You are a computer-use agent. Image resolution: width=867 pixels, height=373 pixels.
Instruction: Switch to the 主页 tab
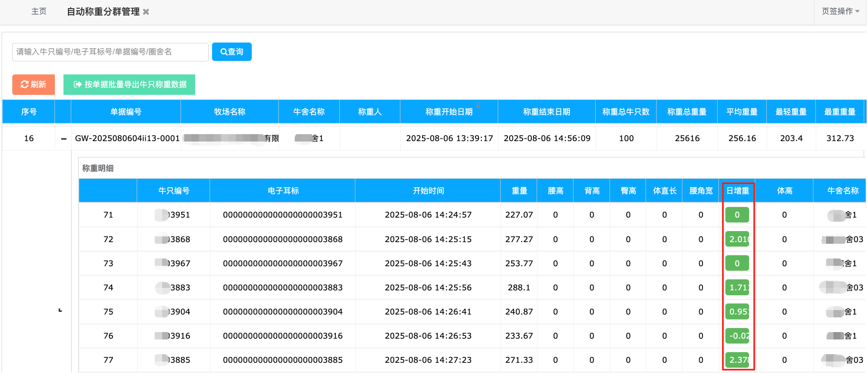39,11
